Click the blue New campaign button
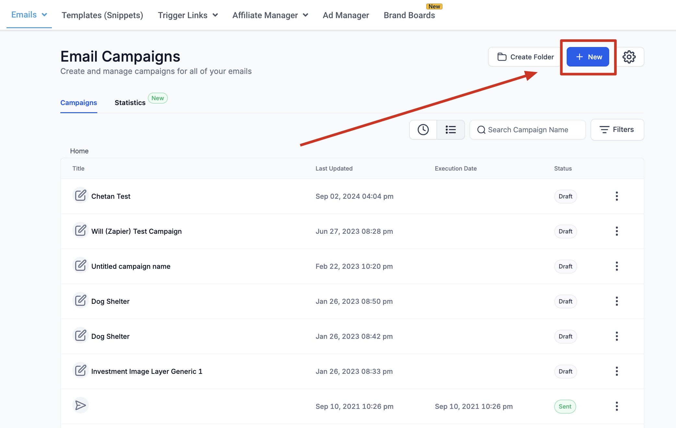The height and width of the screenshot is (428, 676). point(588,57)
